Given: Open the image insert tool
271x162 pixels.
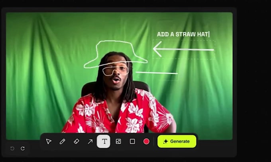Looking at the screenshot, I should [x=118, y=141].
